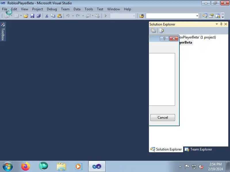Click the Action Center flag tray icon
Image resolution: width=230 pixels, height=172 pixels.
click(187, 167)
